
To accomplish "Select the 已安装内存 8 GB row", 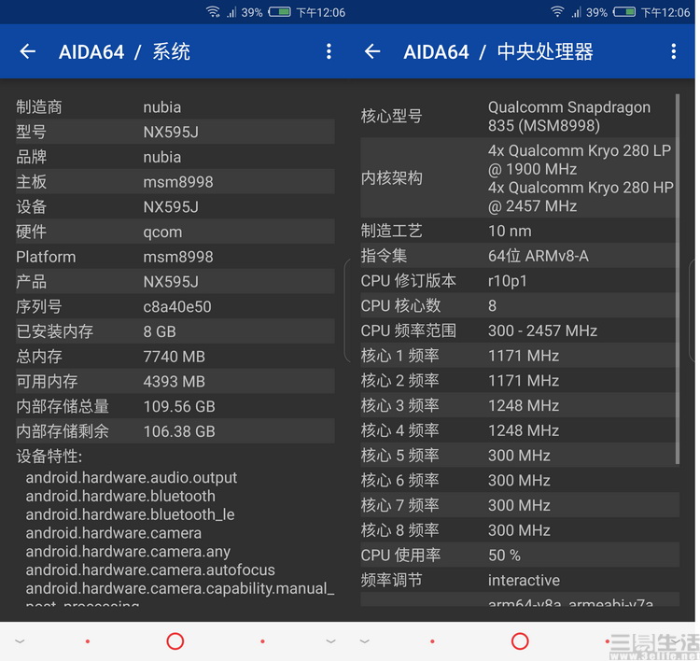I will [x=175, y=331].
